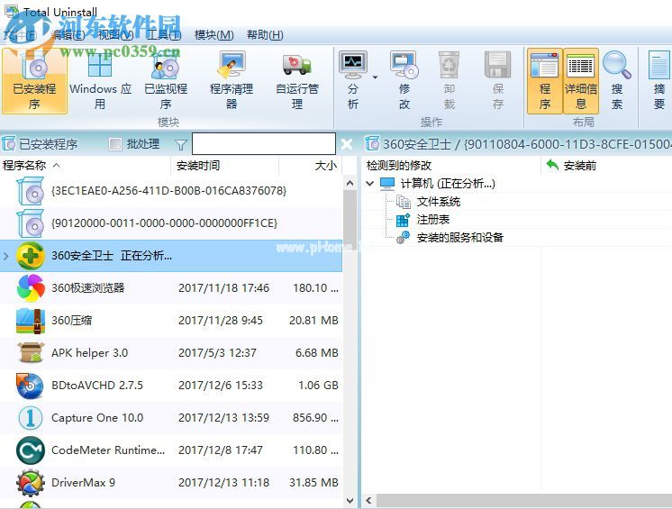Open the 分析 dropdown arrow
This screenshot has height=509, width=672.
click(375, 77)
